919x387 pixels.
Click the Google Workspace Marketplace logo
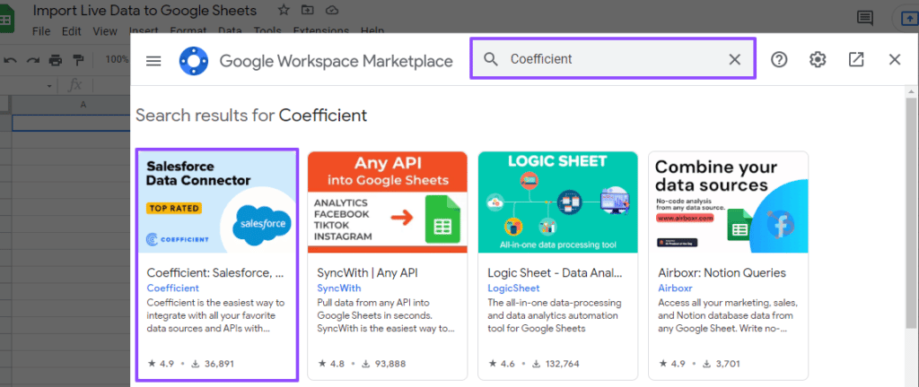click(194, 60)
